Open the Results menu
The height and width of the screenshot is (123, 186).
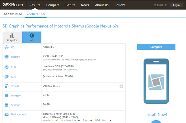[x=35, y=5]
